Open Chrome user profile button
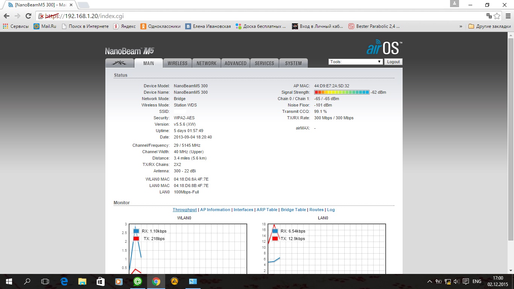Viewport: 514px width, 289px height. point(455,3)
